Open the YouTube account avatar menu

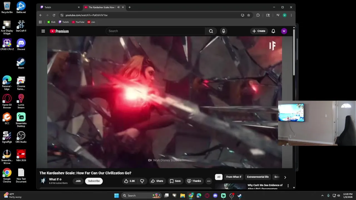click(x=284, y=31)
